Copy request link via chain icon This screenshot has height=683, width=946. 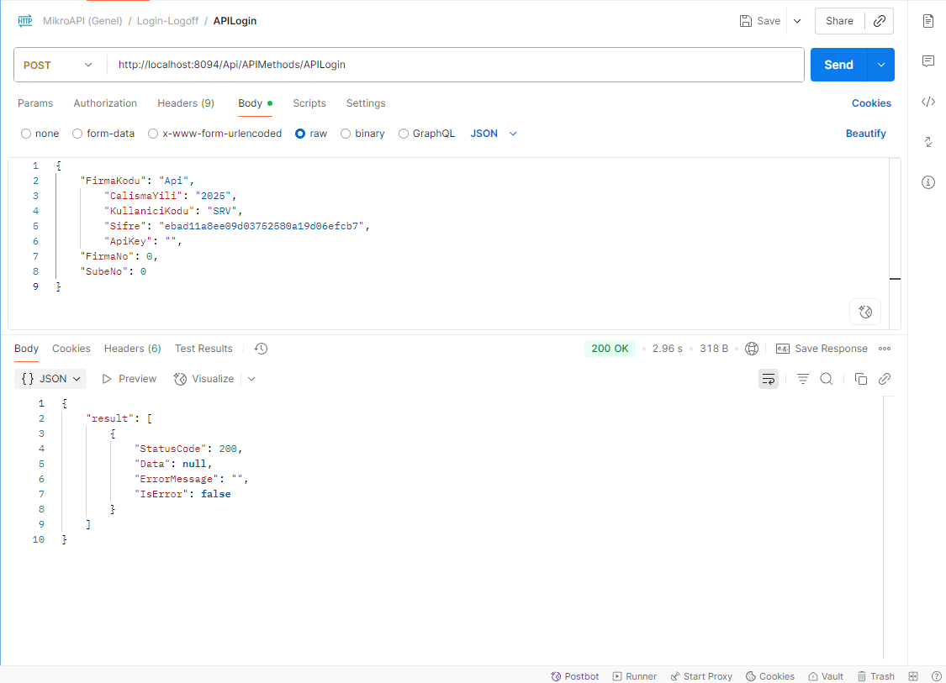coord(879,21)
